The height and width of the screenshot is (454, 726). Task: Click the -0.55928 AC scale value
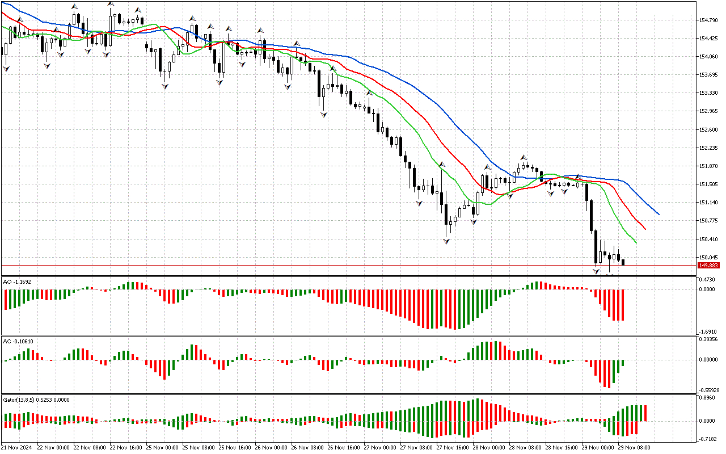click(x=708, y=390)
